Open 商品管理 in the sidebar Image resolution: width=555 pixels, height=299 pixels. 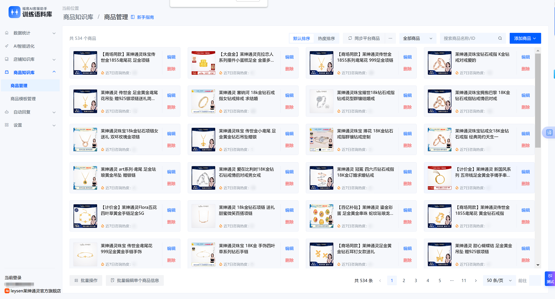pyautogui.click(x=30, y=86)
